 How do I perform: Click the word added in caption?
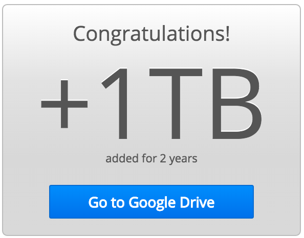pyautogui.click(x=122, y=158)
